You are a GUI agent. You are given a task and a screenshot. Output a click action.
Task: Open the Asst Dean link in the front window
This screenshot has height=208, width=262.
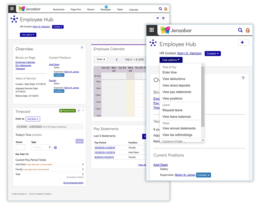161,165
